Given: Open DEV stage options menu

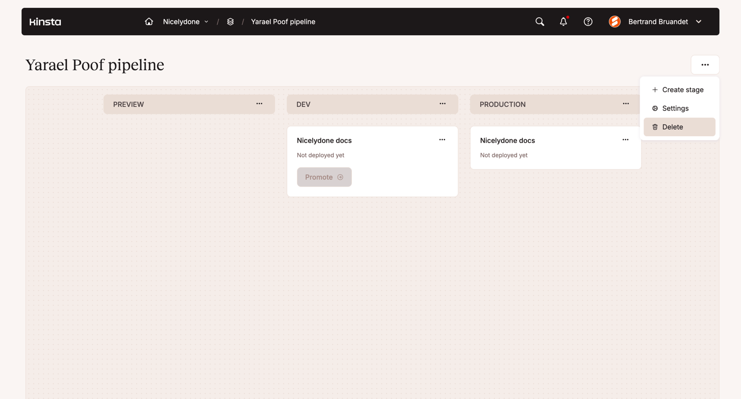Looking at the screenshot, I should click(443, 104).
